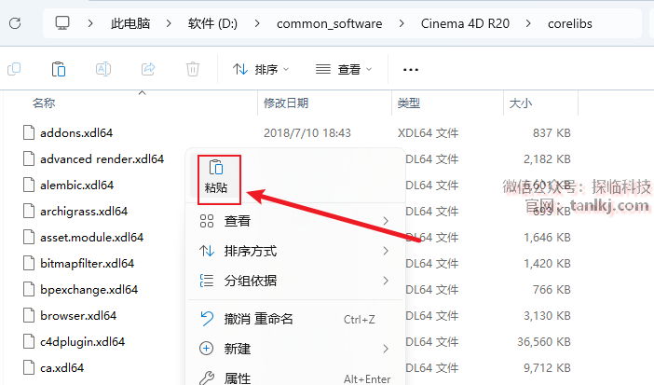Click size 36,560 KB of c4dplugin.xdl64

coord(544,341)
